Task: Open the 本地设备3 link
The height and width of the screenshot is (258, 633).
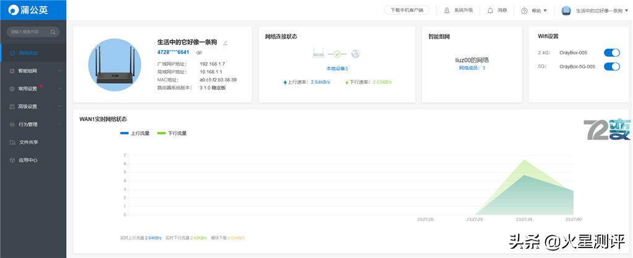Action: pyautogui.click(x=337, y=69)
